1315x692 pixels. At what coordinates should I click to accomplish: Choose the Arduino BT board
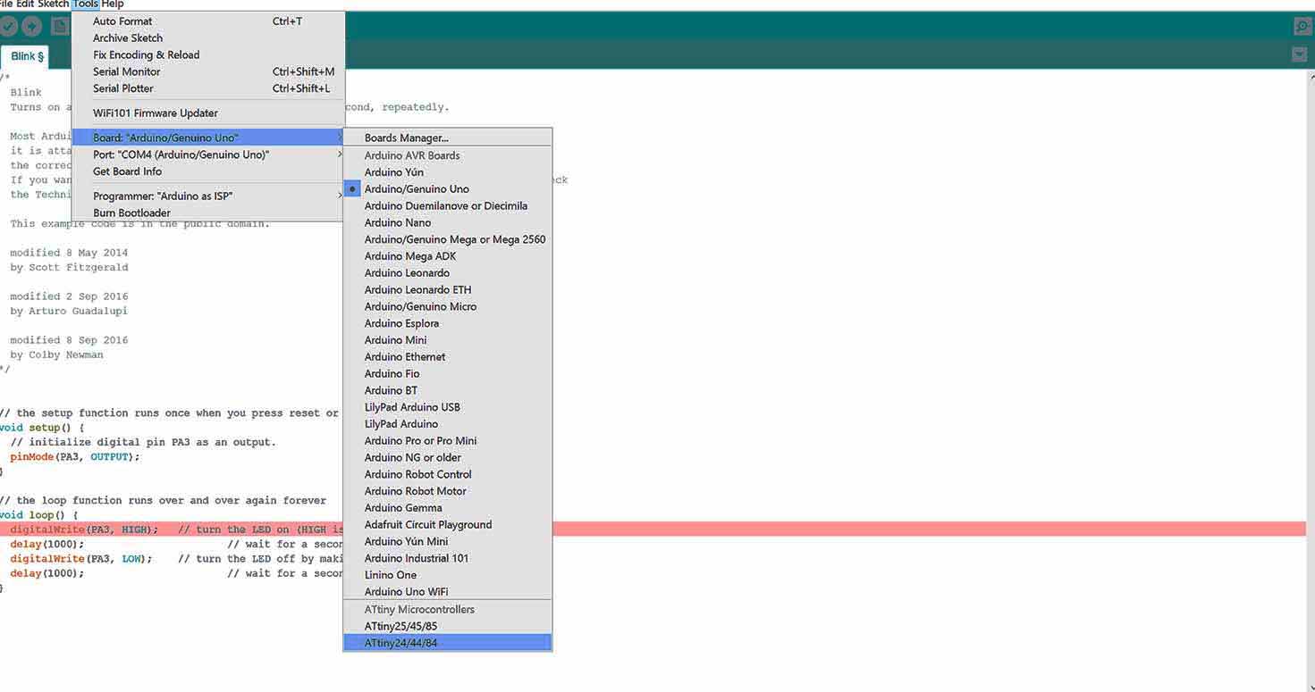click(448, 391)
